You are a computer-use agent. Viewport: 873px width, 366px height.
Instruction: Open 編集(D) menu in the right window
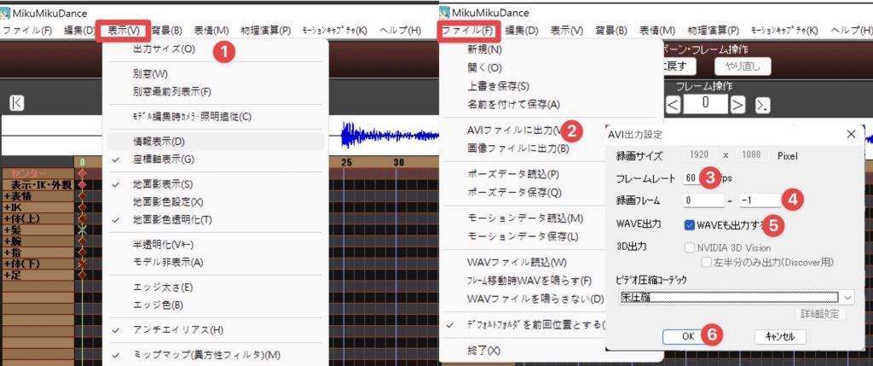coord(522,30)
